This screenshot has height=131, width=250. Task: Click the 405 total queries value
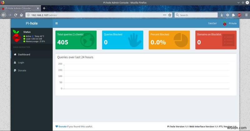click(x=63, y=42)
